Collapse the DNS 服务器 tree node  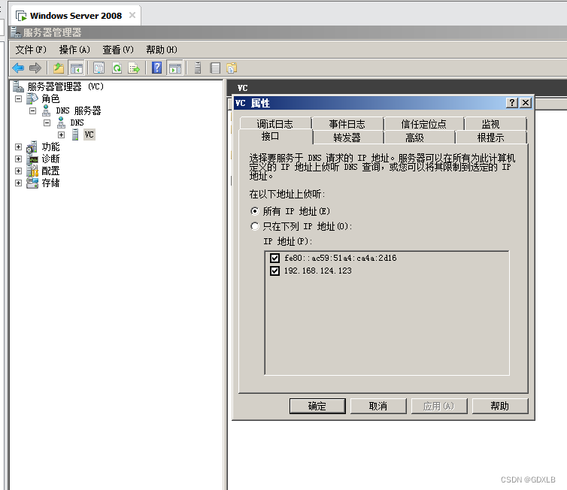(x=33, y=110)
